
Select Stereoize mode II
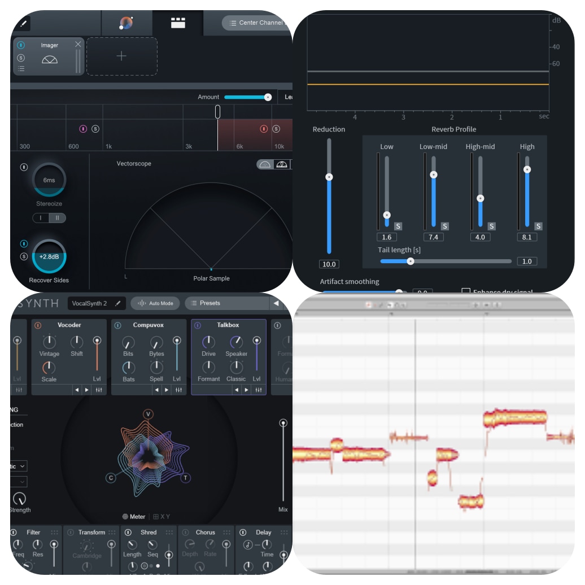[x=58, y=218]
